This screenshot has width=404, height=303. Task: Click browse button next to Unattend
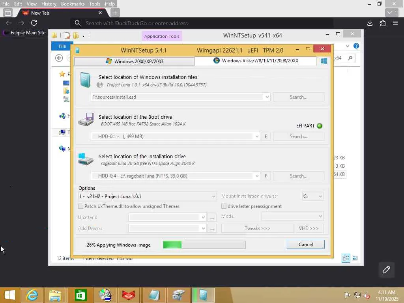point(212,217)
